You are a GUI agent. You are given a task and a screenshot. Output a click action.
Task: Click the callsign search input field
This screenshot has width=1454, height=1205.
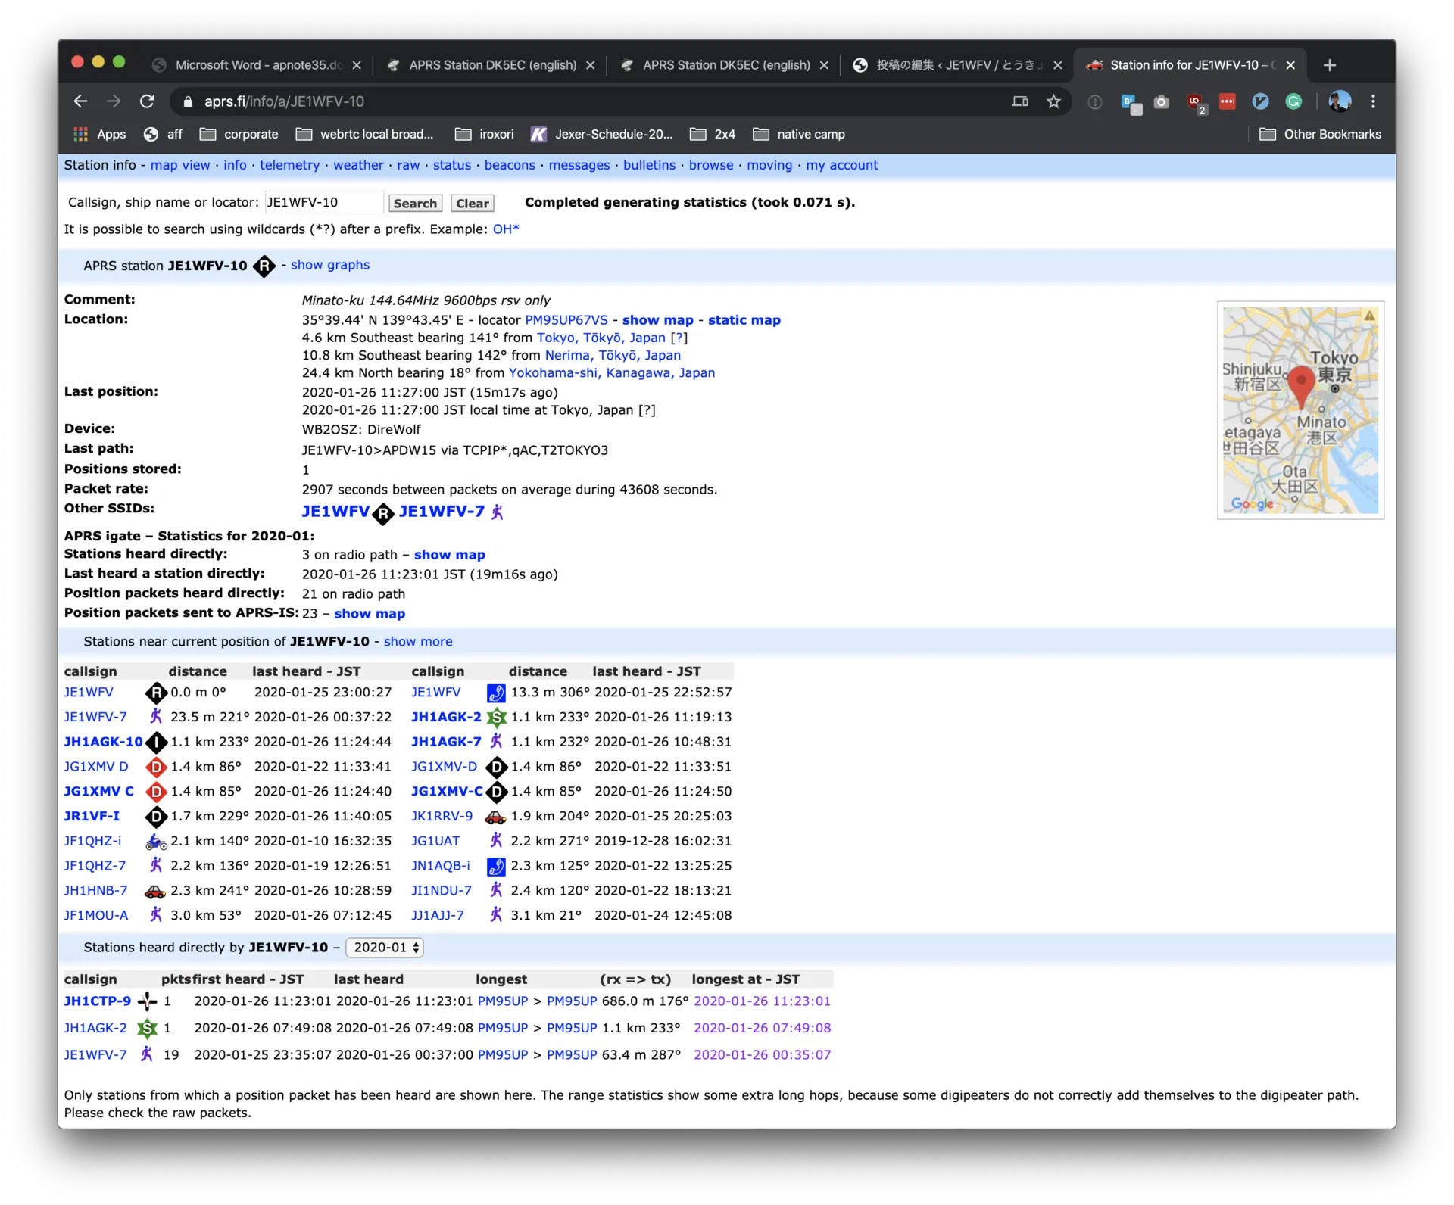click(323, 202)
